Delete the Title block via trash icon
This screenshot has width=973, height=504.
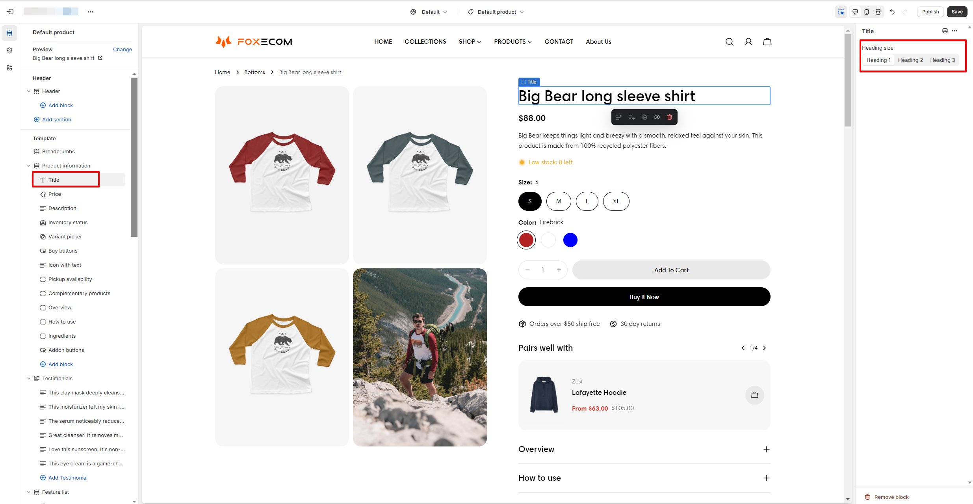click(670, 117)
